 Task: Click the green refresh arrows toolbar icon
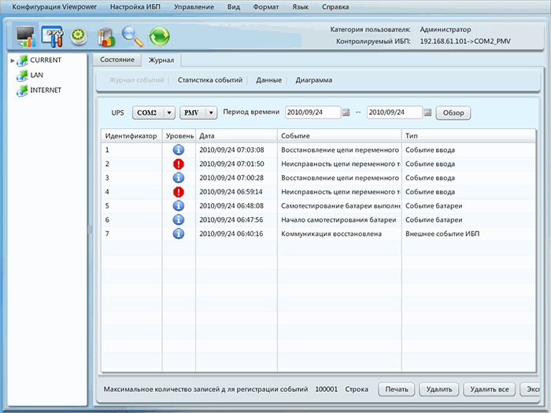point(160,36)
